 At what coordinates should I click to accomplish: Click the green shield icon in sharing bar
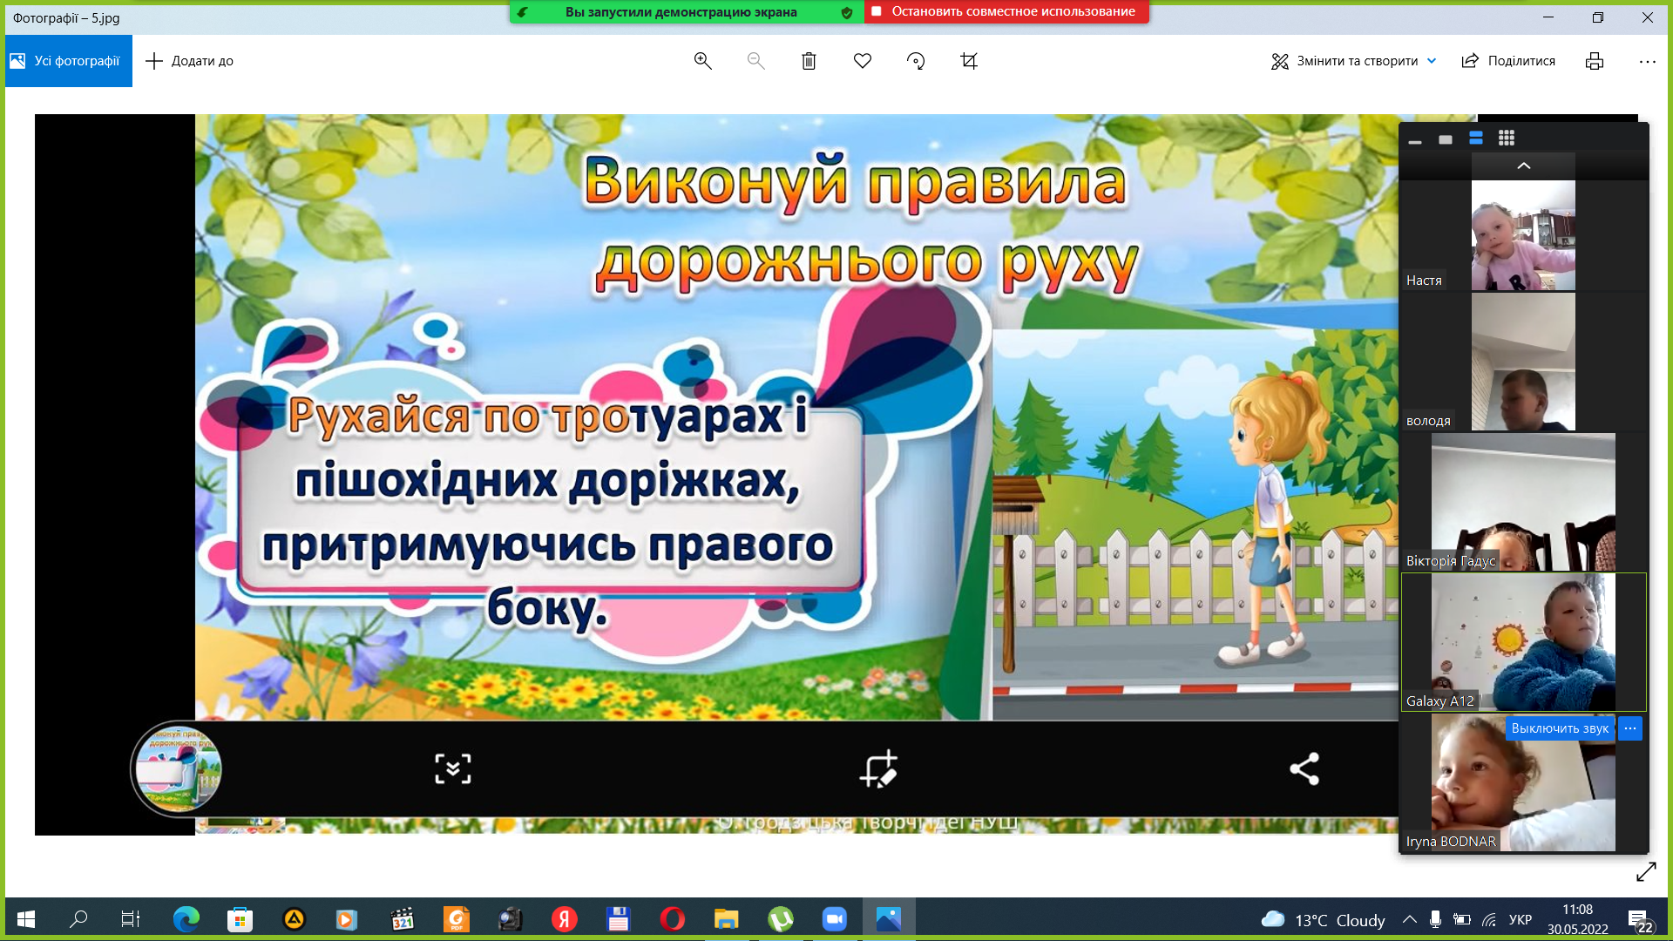click(x=846, y=12)
